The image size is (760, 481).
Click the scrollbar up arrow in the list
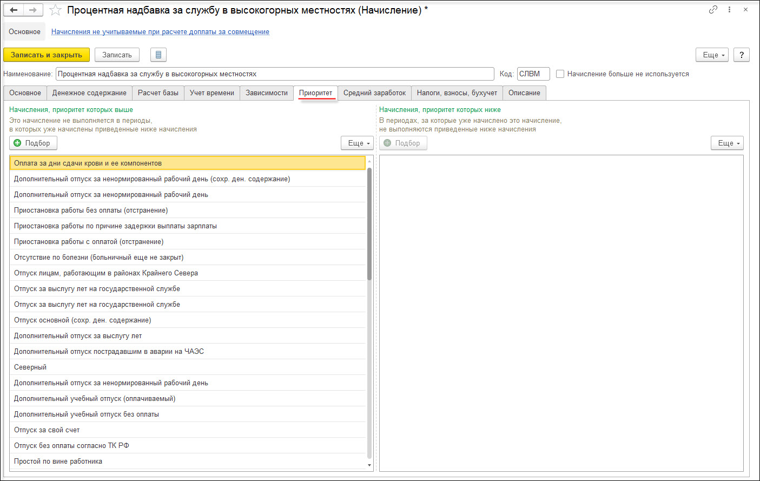(369, 161)
